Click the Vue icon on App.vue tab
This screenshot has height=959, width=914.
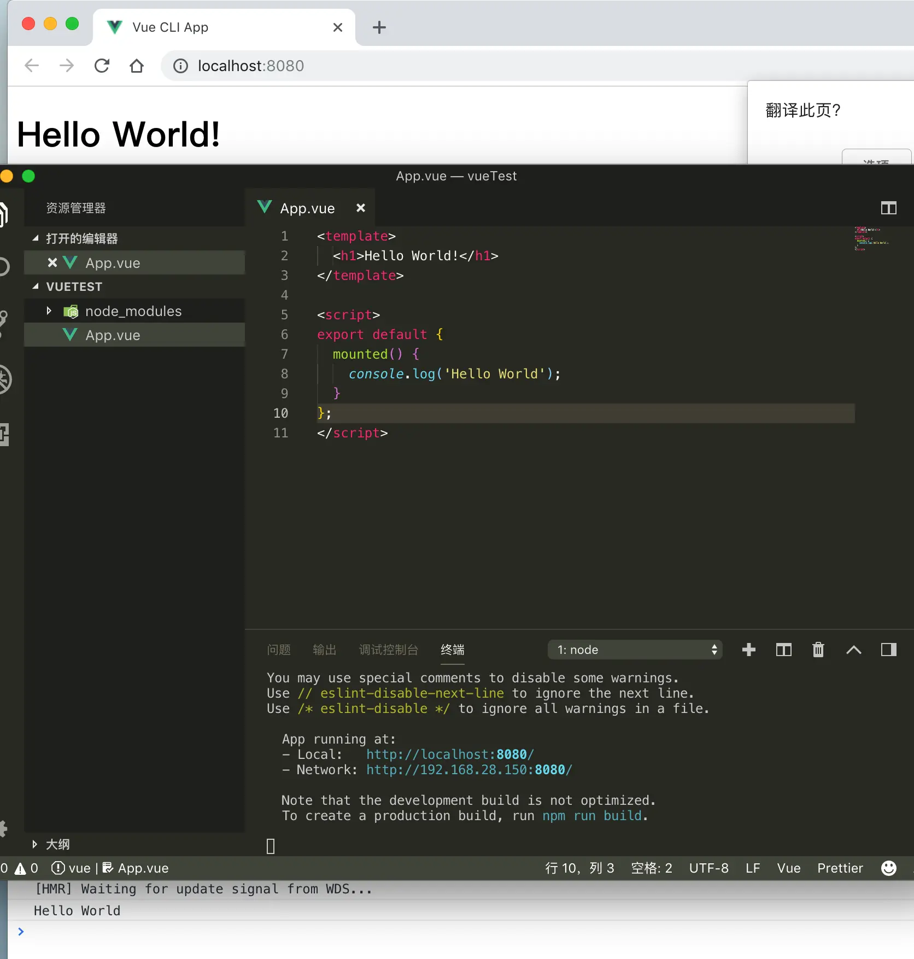(265, 207)
